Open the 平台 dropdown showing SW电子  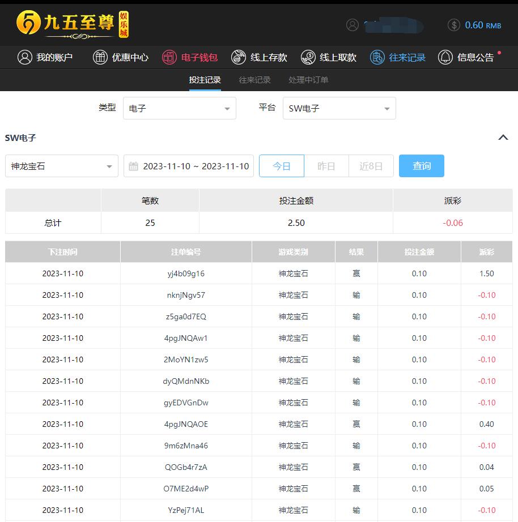click(339, 108)
